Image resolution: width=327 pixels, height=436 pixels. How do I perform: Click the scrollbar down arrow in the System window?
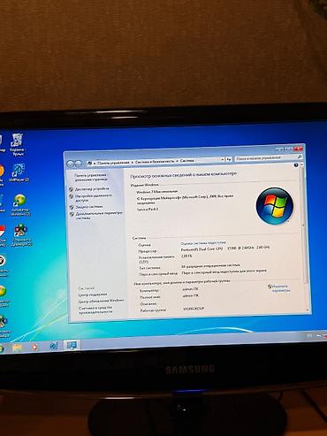point(308,310)
